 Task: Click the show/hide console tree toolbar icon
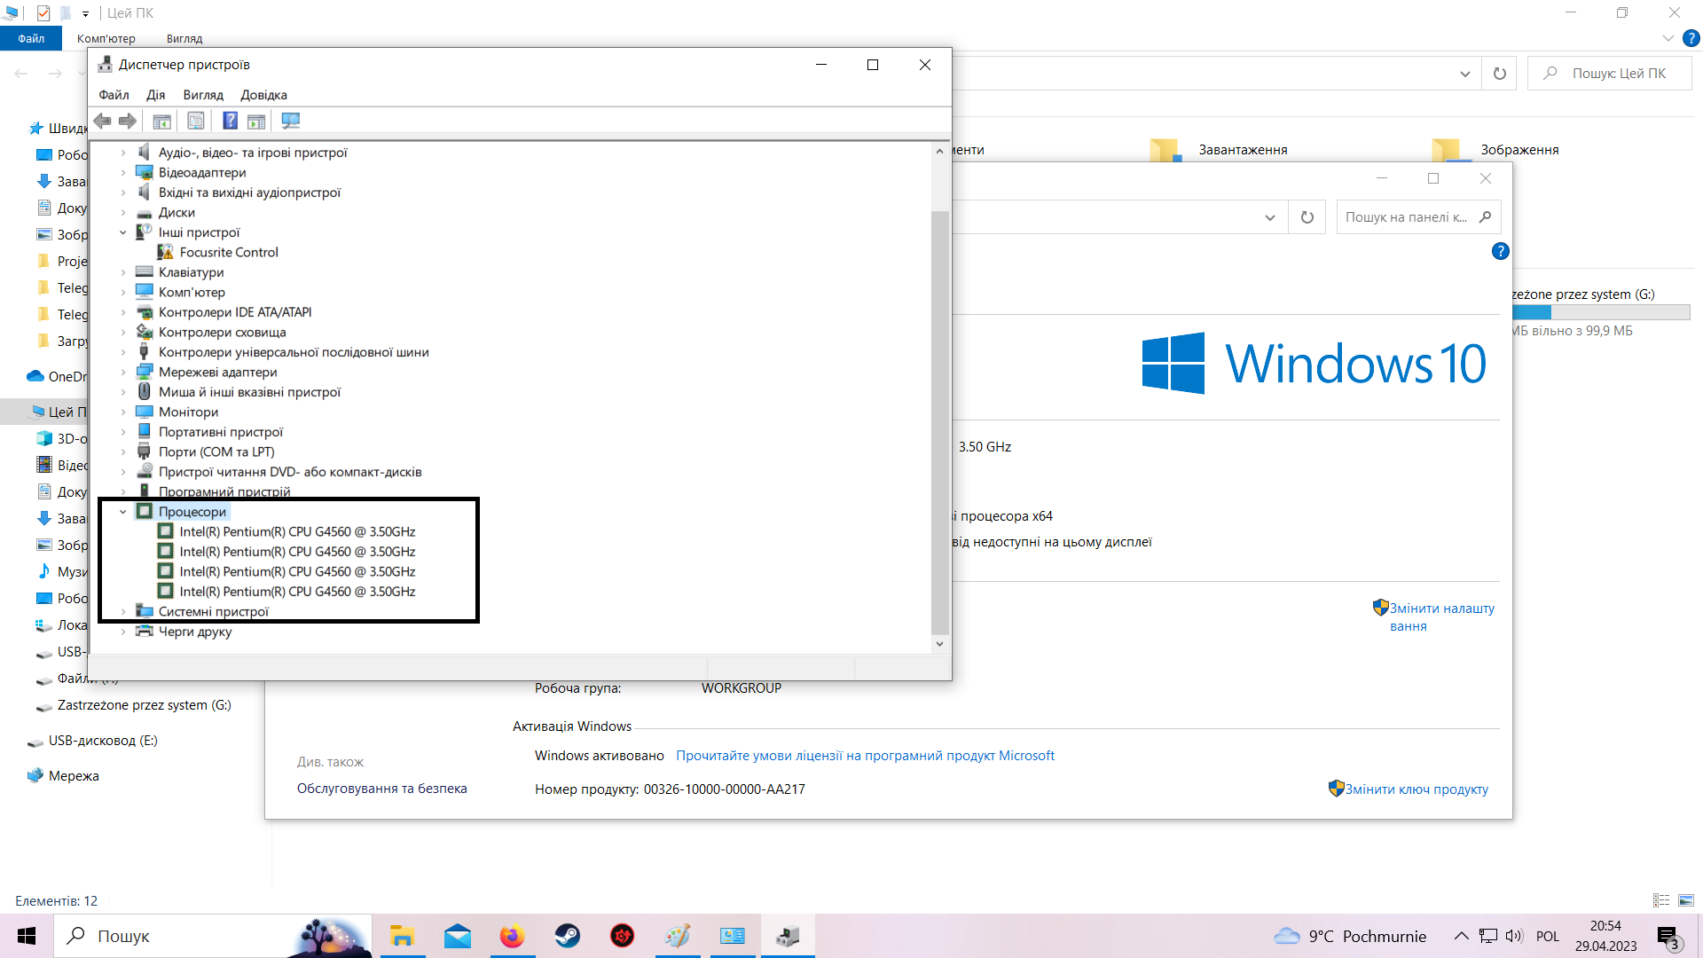[x=161, y=121]
